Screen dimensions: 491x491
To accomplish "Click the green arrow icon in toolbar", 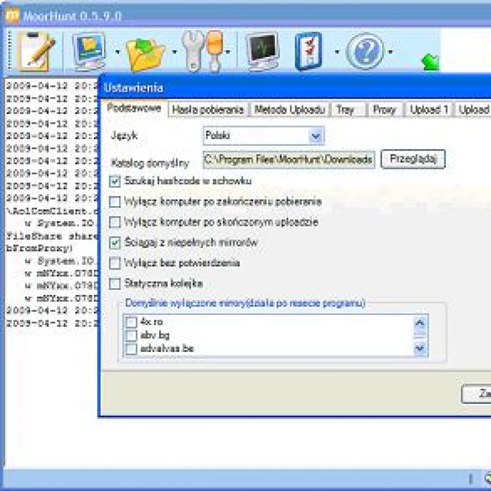I will (x=431, y=62).
